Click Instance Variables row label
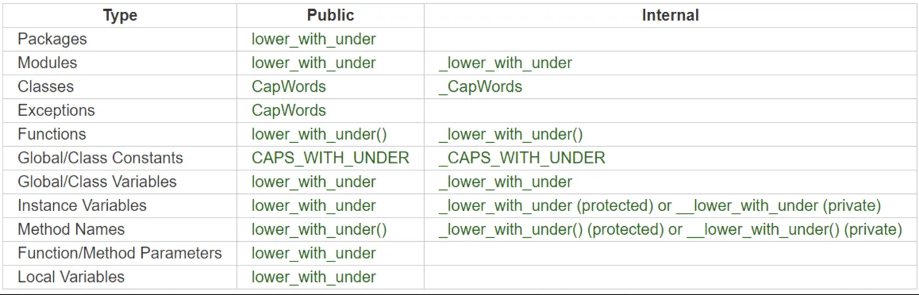Image resolution: width=919 pixels, height=295 pixels. click(x=82, y=205)
